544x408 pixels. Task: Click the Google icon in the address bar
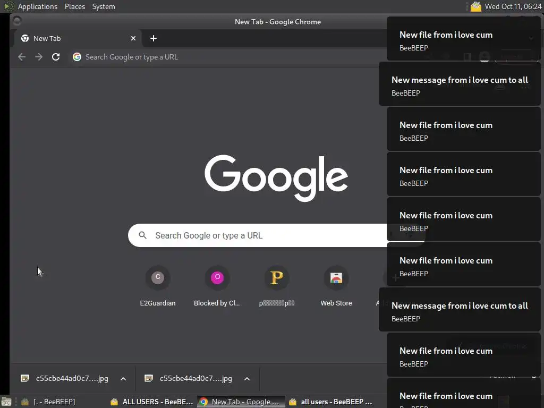coord(77,57)
